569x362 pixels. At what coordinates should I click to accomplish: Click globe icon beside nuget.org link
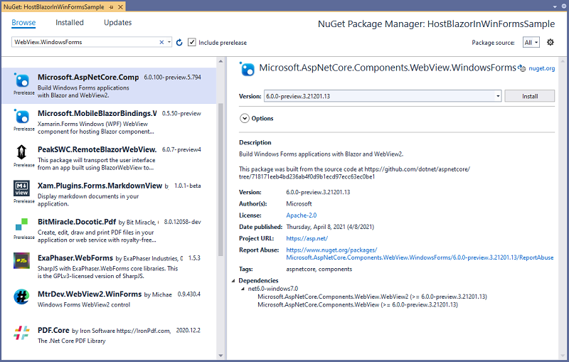click(x=522, y=68)
